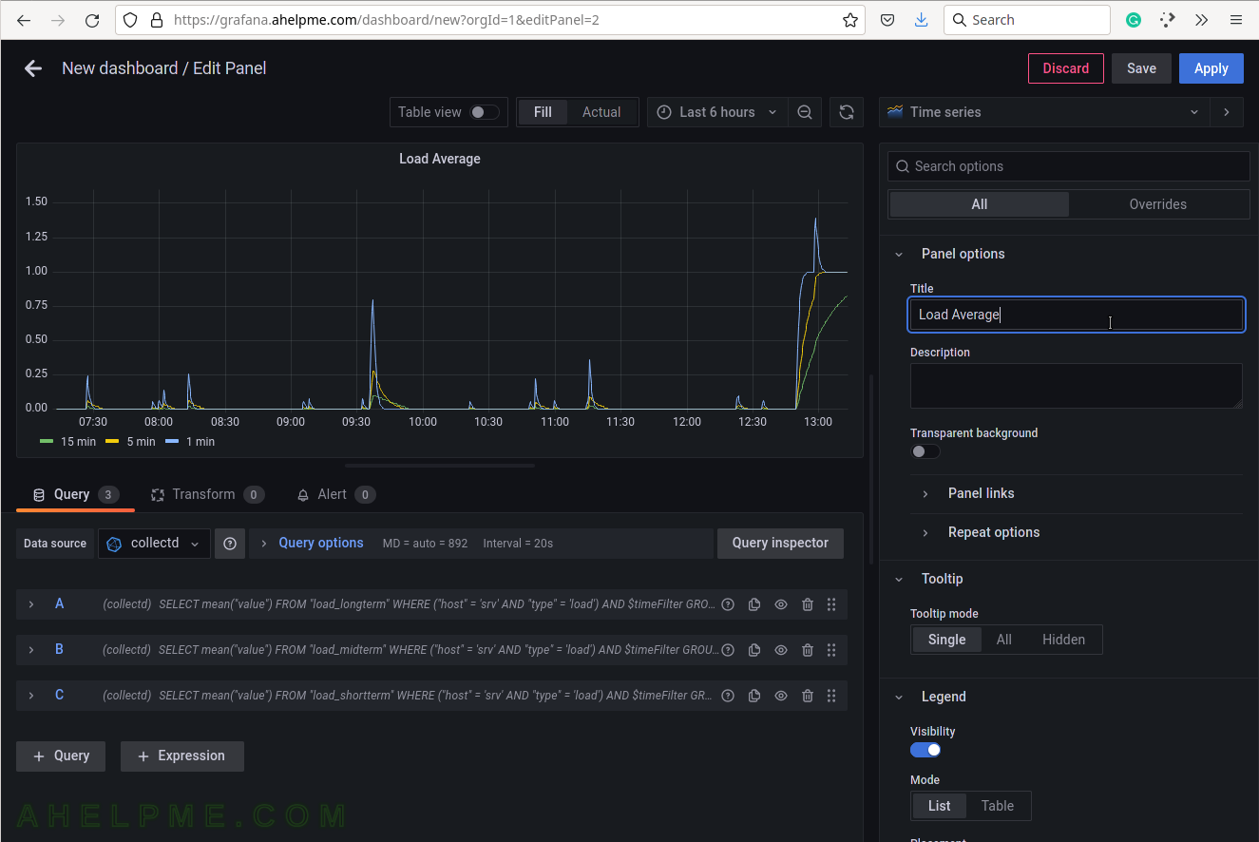
Task: Click the browser reload button
Action: [x=92, y=20]
